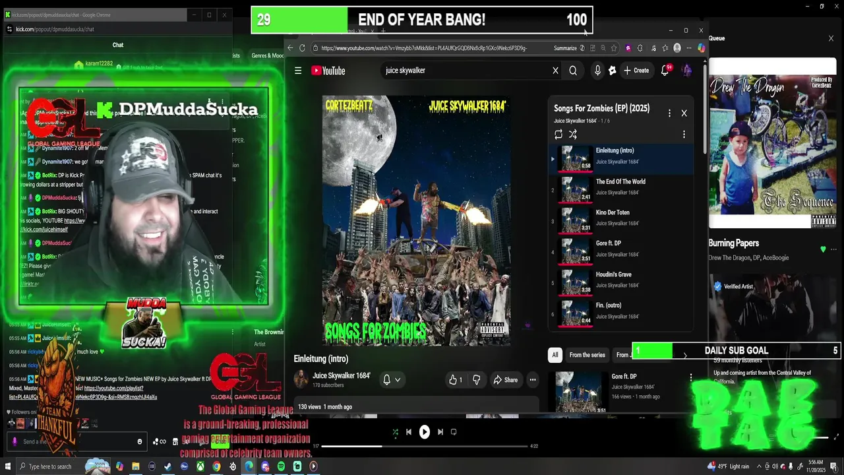Dislike the Einleitung (intro) video
The image size is (844, 475).
coord(476,380)
